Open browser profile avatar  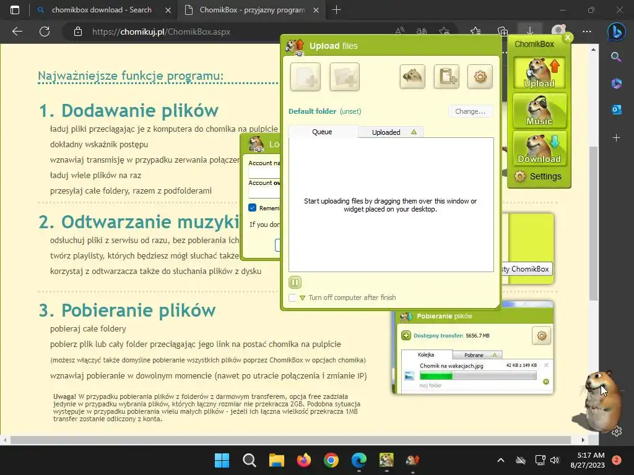click(x=558, y=32)
